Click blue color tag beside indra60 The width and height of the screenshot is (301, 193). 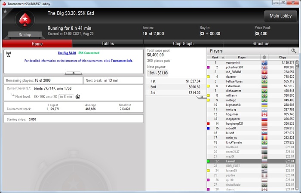pos(208,129)
